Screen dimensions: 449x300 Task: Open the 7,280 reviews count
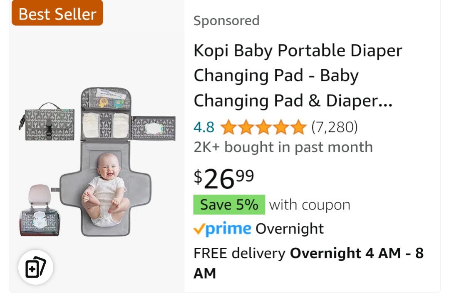pos(334,127)
